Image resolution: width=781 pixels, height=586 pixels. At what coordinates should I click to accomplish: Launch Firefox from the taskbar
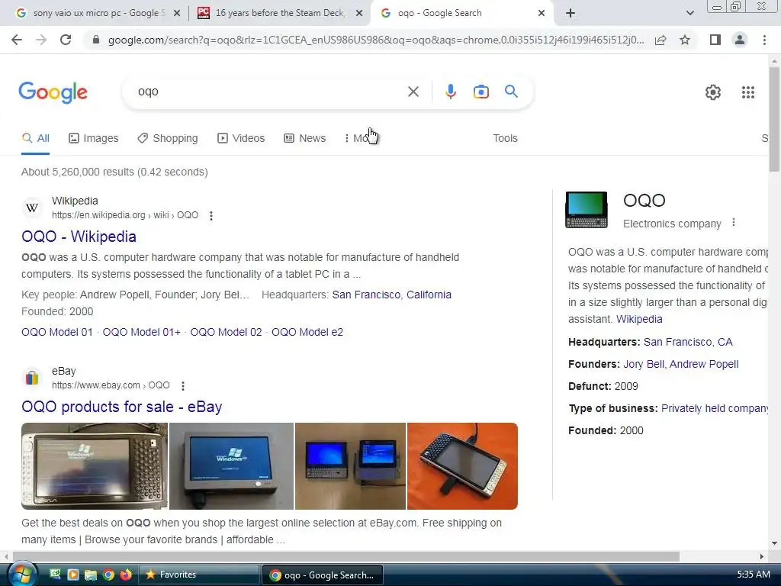126,575
